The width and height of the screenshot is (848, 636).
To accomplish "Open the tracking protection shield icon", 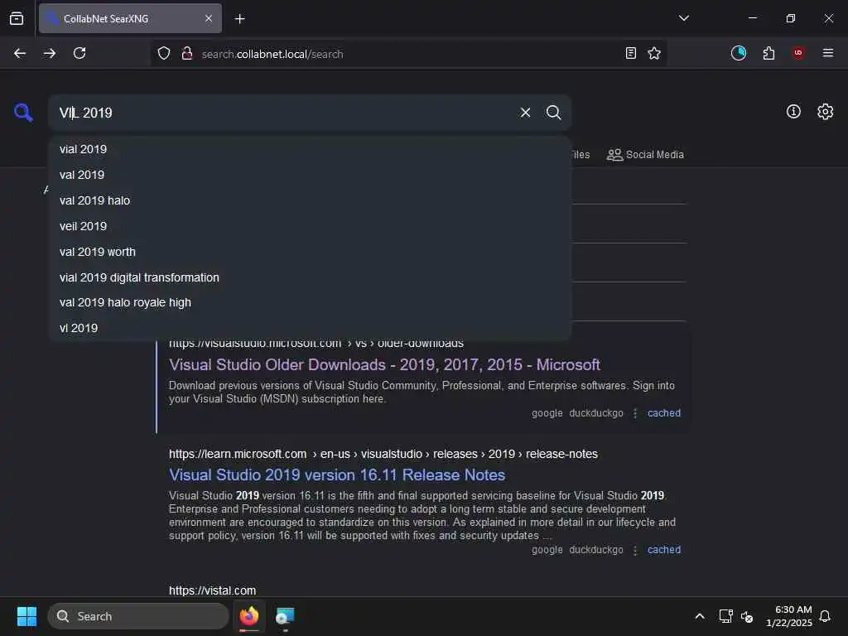I will click(x=164, y=54).
